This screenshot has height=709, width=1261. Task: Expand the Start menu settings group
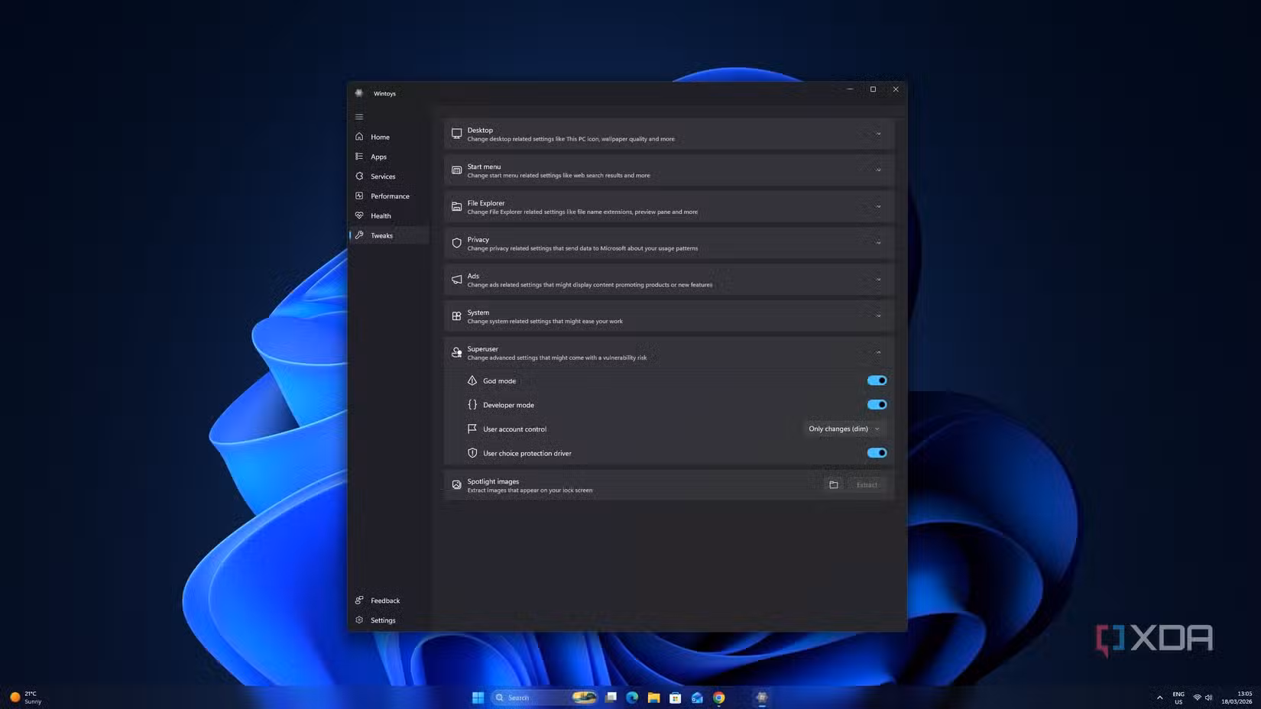point(669,170)
